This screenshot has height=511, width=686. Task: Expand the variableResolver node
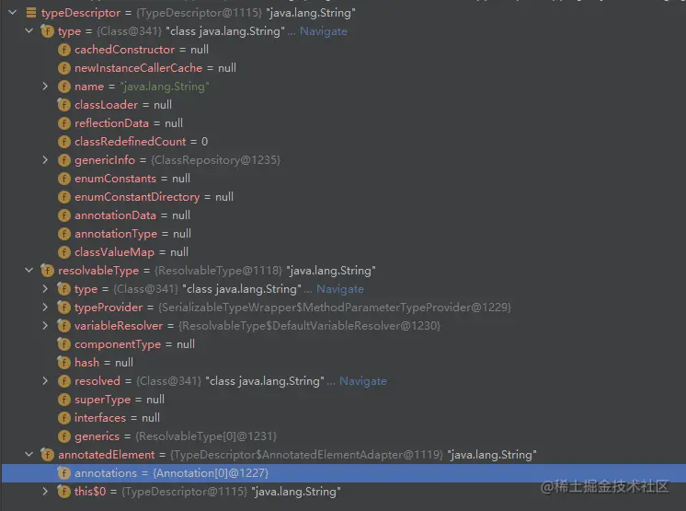[45, 325]
